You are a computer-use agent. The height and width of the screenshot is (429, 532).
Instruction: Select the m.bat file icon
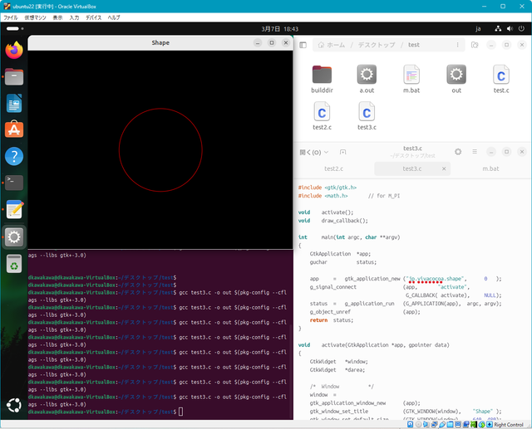coord(411,76)
